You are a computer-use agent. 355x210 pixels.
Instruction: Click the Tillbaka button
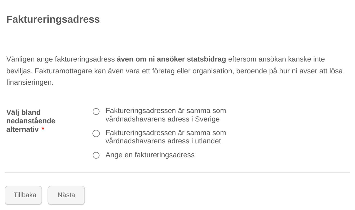click(23, 195)
